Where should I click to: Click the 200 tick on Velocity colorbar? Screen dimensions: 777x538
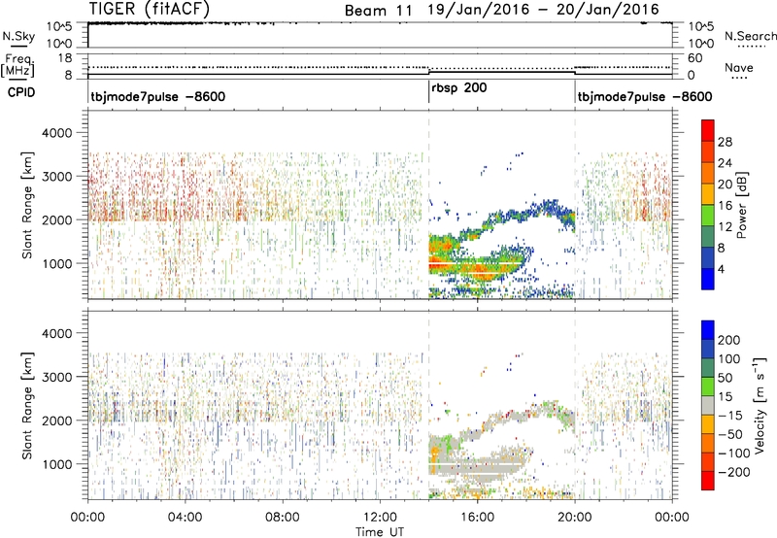(x=729, y=340)
